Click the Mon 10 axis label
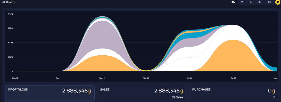 click(15, 78)
